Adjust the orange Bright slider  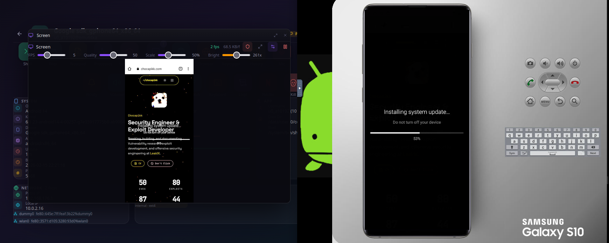tap(236, 55)
